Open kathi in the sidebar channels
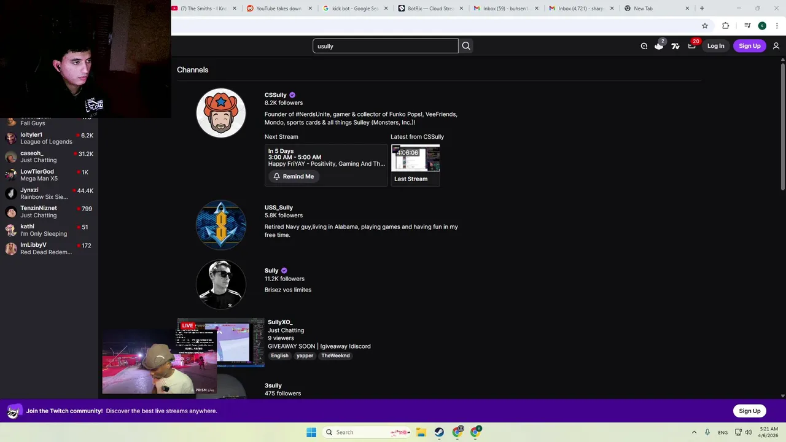Image resolution: width=786 pixels, height=442 pixels. [49, 230]
